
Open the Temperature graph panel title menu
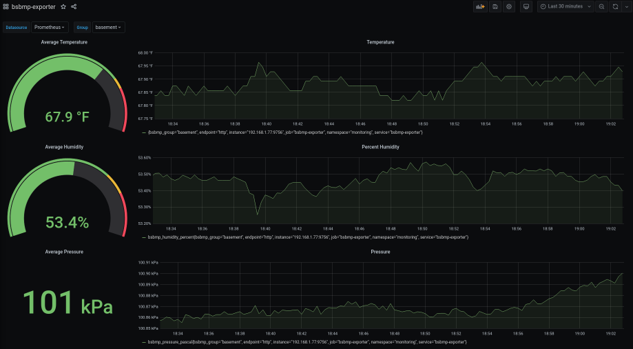pos(380,42)
